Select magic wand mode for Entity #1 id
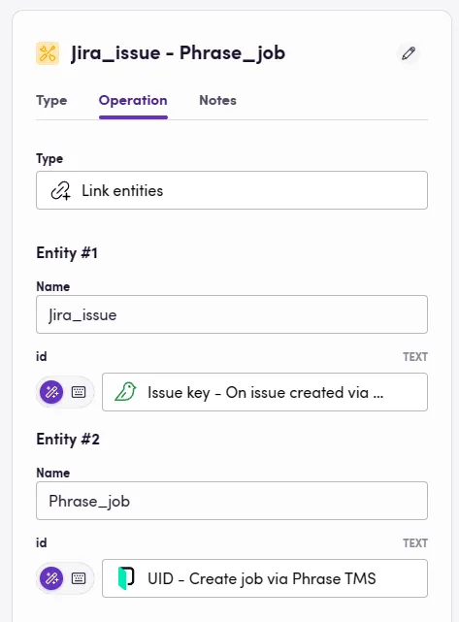This screenshot has height=622, width=459. (51, 392)
